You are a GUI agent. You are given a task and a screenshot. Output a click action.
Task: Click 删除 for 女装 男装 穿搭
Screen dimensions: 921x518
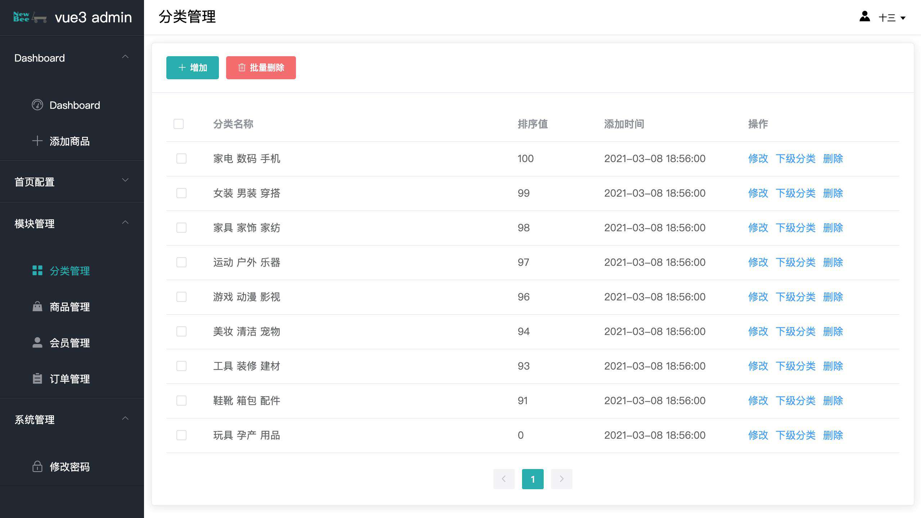coord(833,193)
